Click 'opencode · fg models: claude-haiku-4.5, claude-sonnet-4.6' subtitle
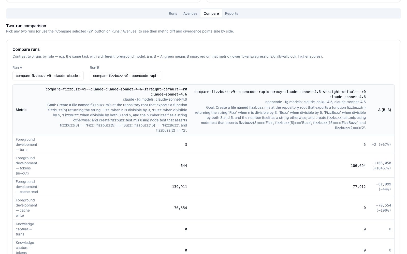 (x=315, y=102)
